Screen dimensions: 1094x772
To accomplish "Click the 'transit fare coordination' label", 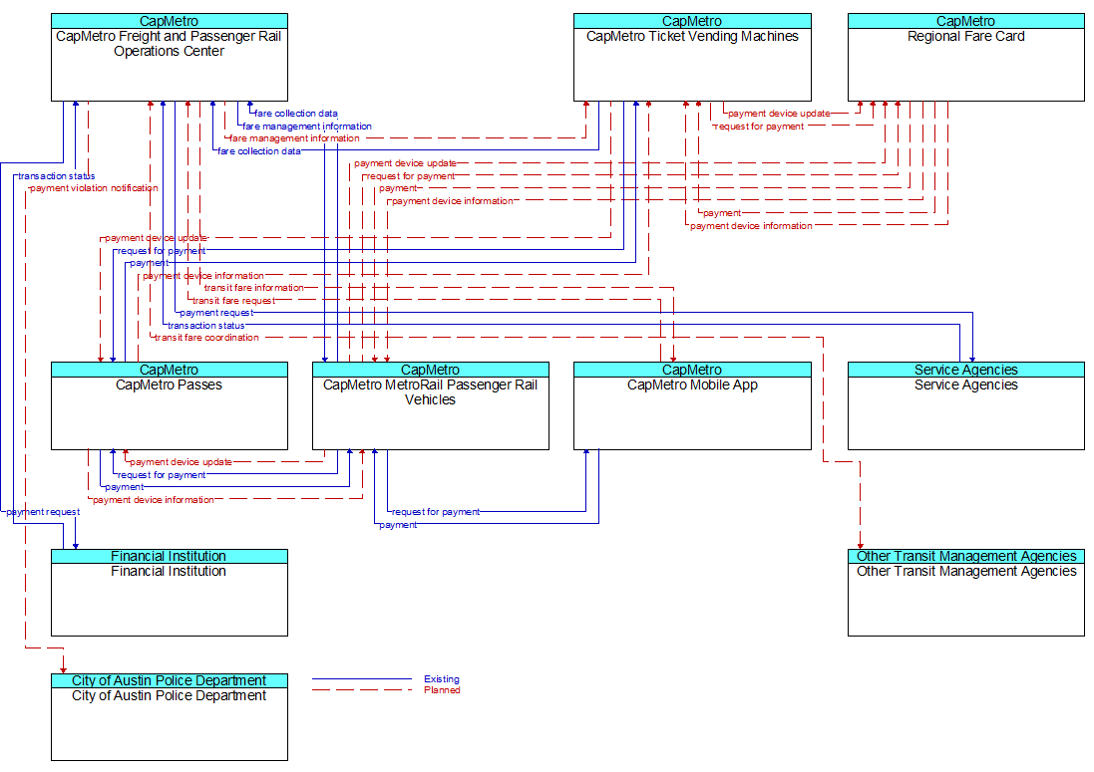I will point(206,338).
